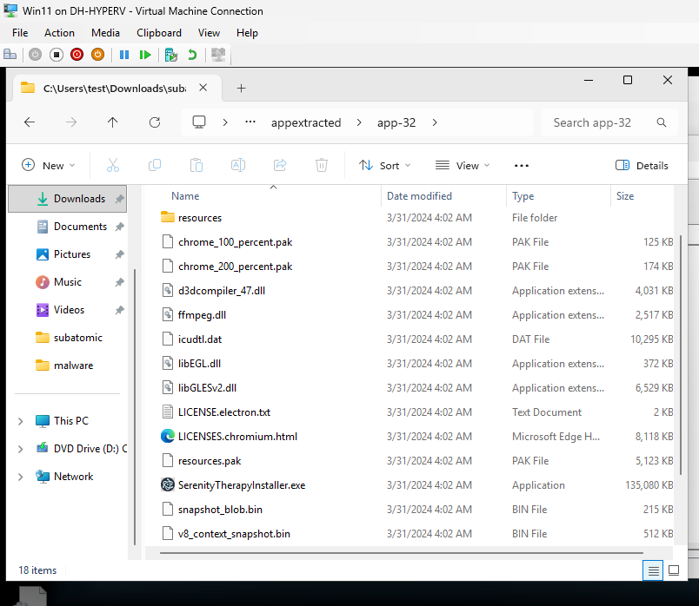
Task: Click the orange Save VM state icon
Action: (97, 55)
